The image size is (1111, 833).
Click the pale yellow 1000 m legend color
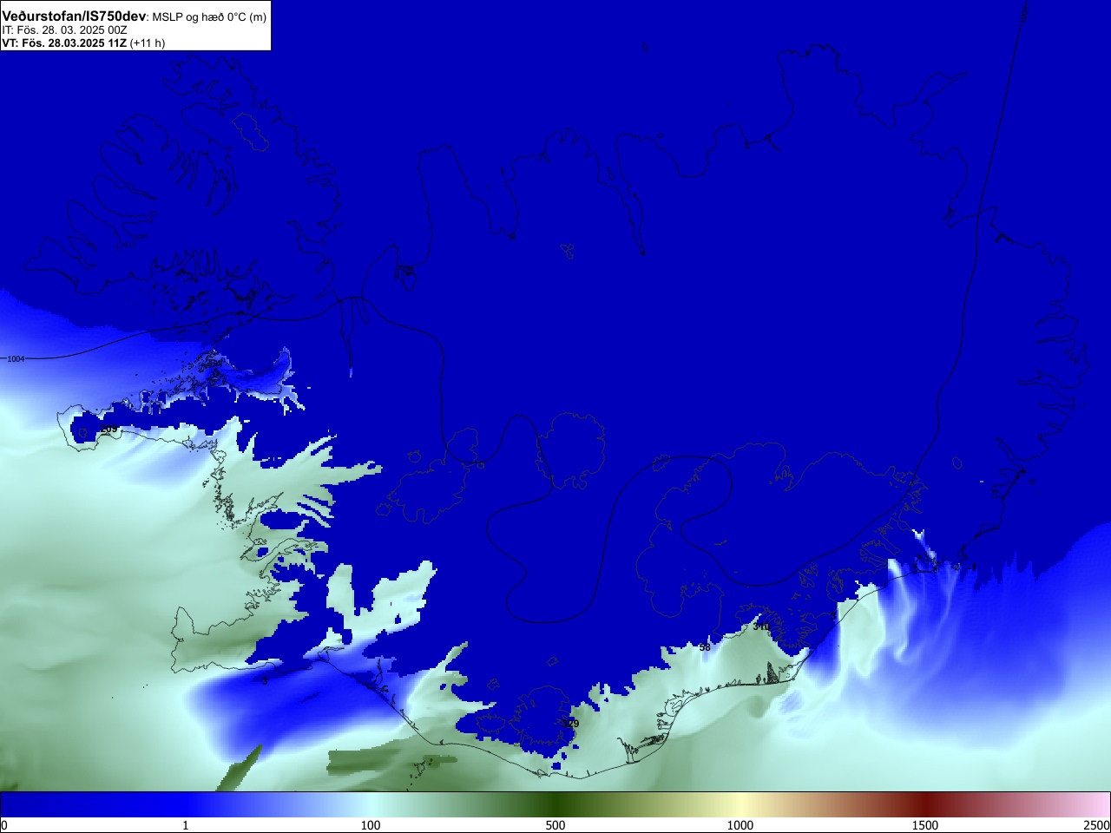pyautogui.click(x=740, y=804)
